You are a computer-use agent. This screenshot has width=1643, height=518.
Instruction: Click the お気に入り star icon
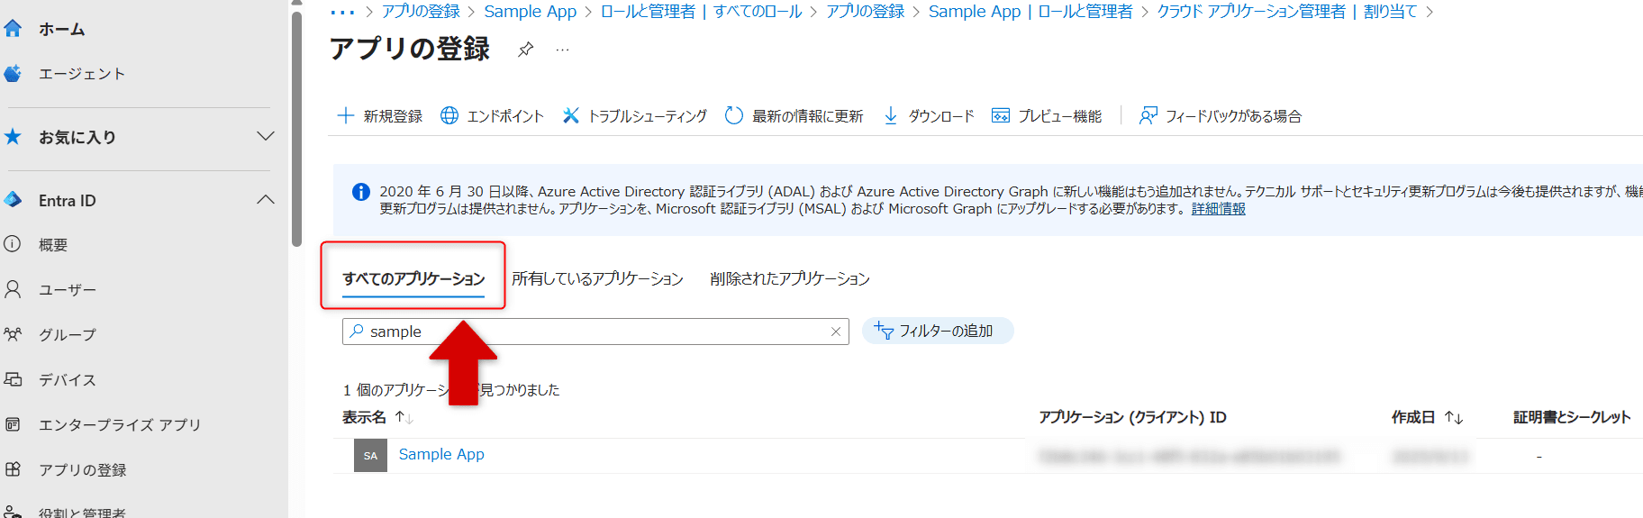point(13,137)
